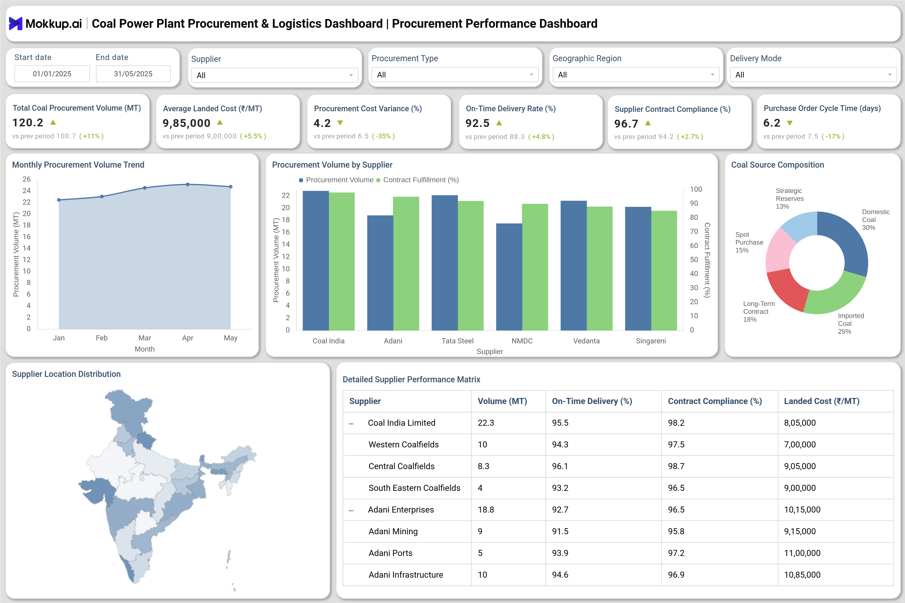Click the up arrow beside Average Landed Cost

[x=220, y=123]
